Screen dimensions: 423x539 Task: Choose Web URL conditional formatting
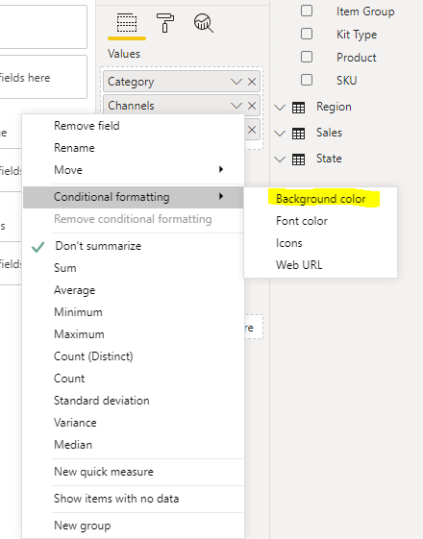click(320, 265)
